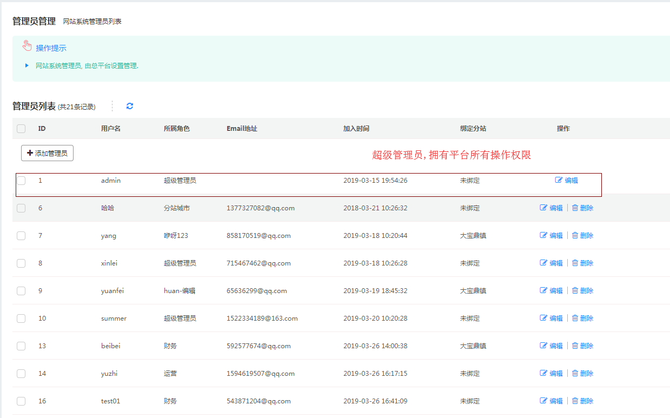Click trash icon in xinlei row

pyautogui.click(x=575, y=263)
